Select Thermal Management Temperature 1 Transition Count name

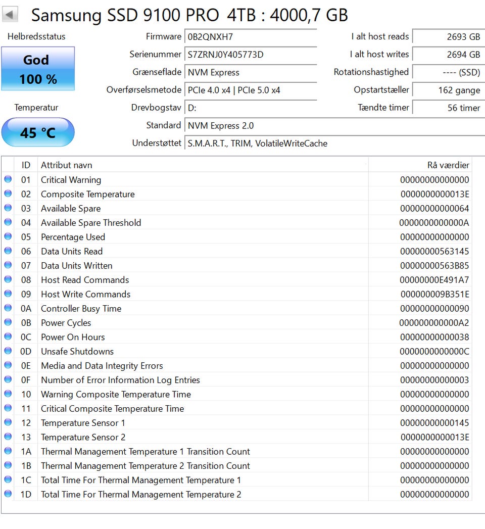pyautogui.click(x=145, y=452)
